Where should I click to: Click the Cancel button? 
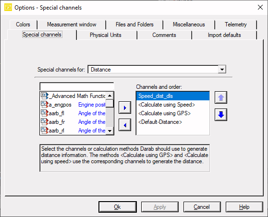202,207
